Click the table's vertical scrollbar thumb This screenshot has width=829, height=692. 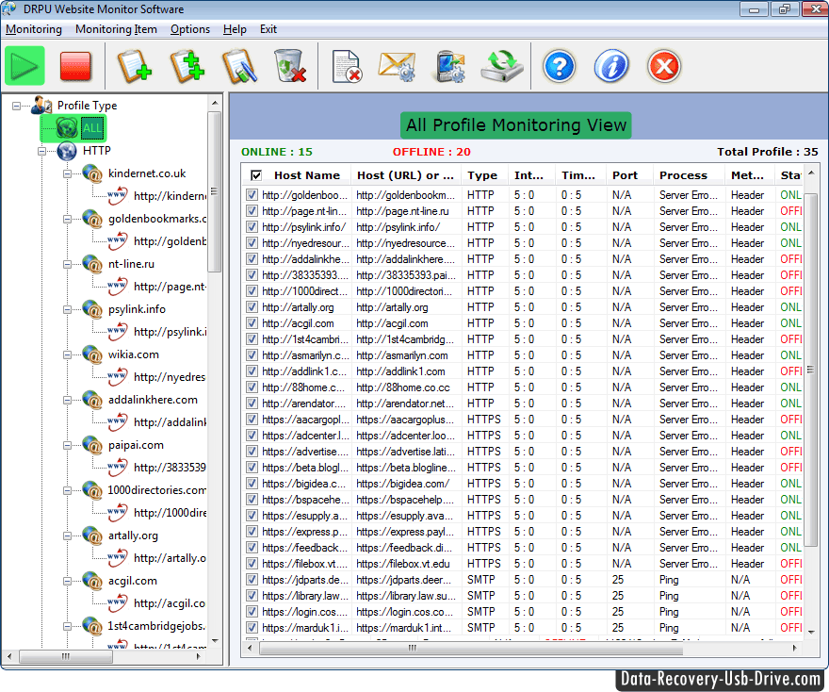[810, 370]
